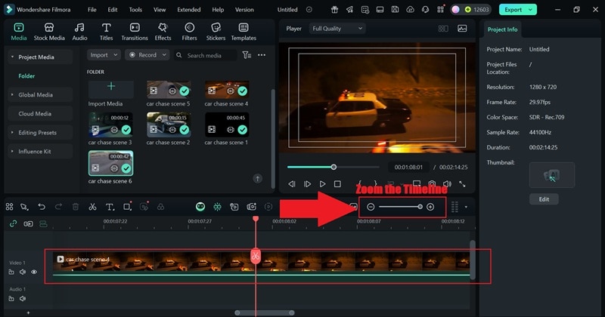Select the text tool in timeline toolbar

(x=110, y=207)
